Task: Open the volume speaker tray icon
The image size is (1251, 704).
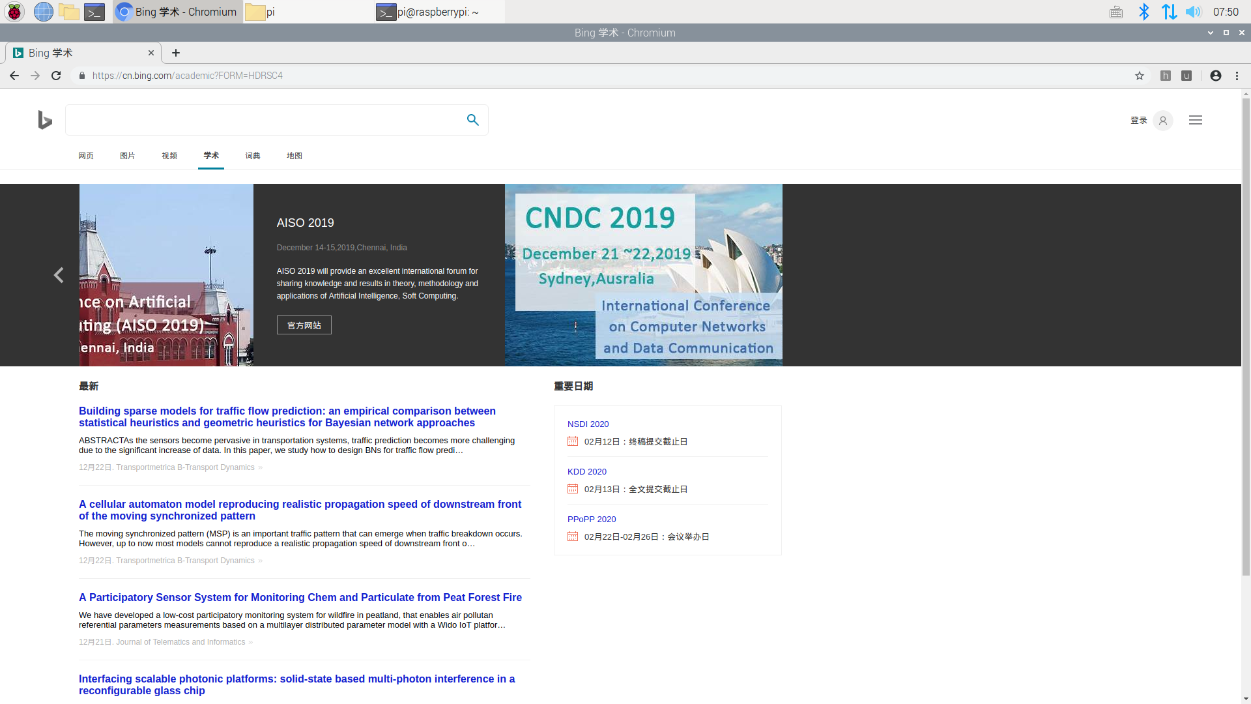Action: pos(1193,12)
